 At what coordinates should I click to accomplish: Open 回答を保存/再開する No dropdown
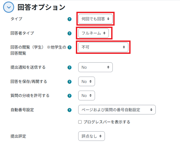coord(86,82)
